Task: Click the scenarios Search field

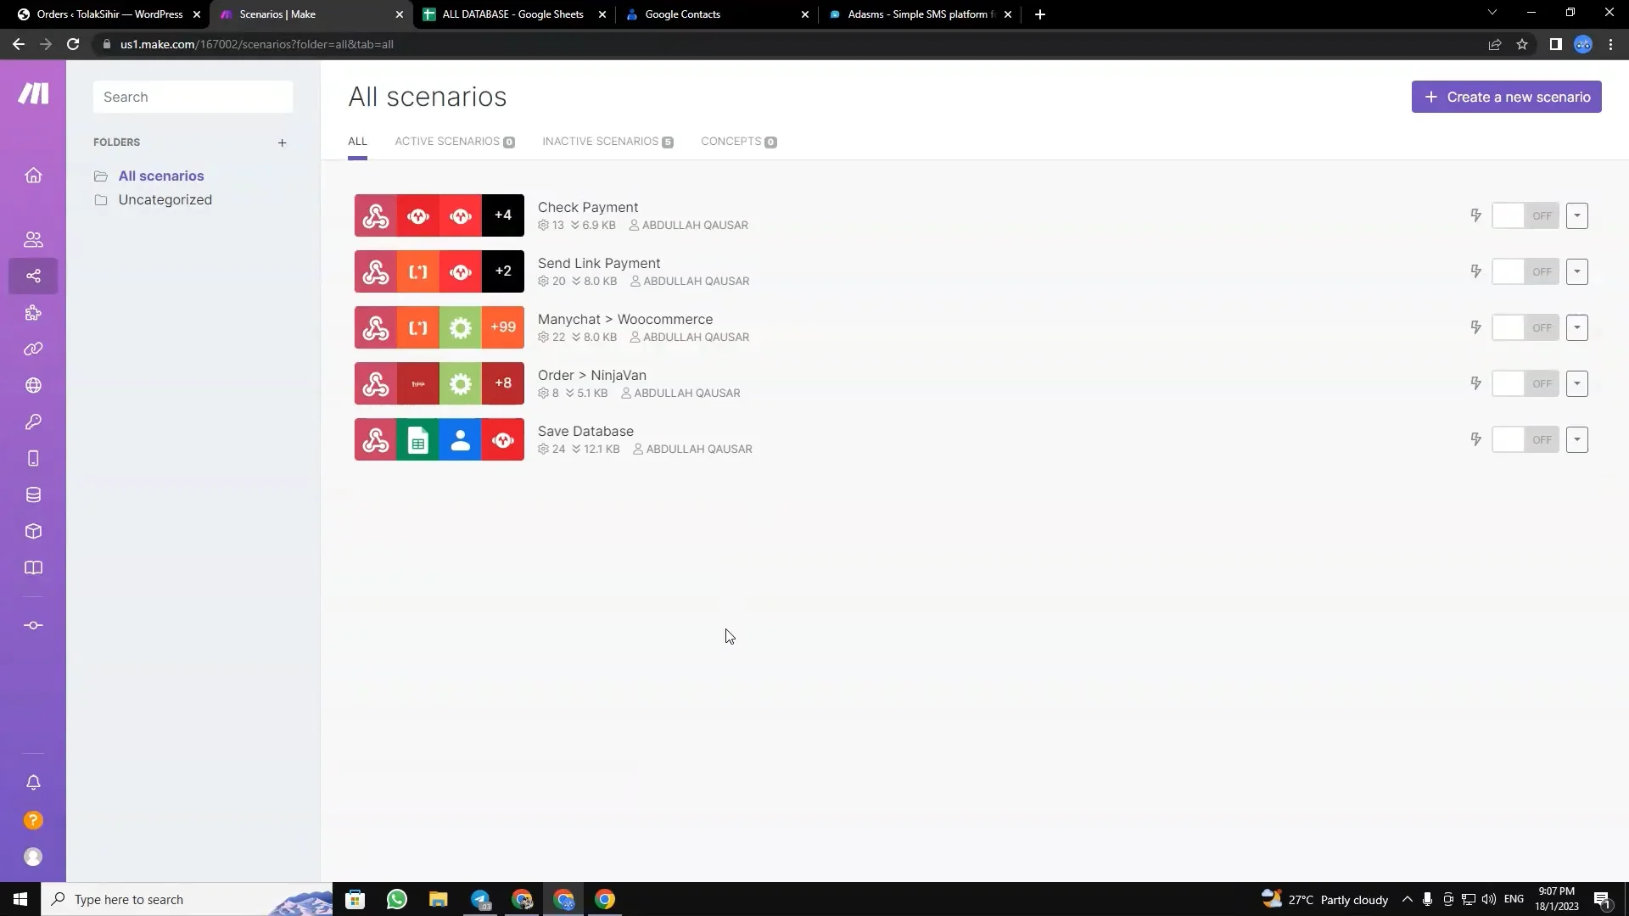Action: (x=193, y=97)
